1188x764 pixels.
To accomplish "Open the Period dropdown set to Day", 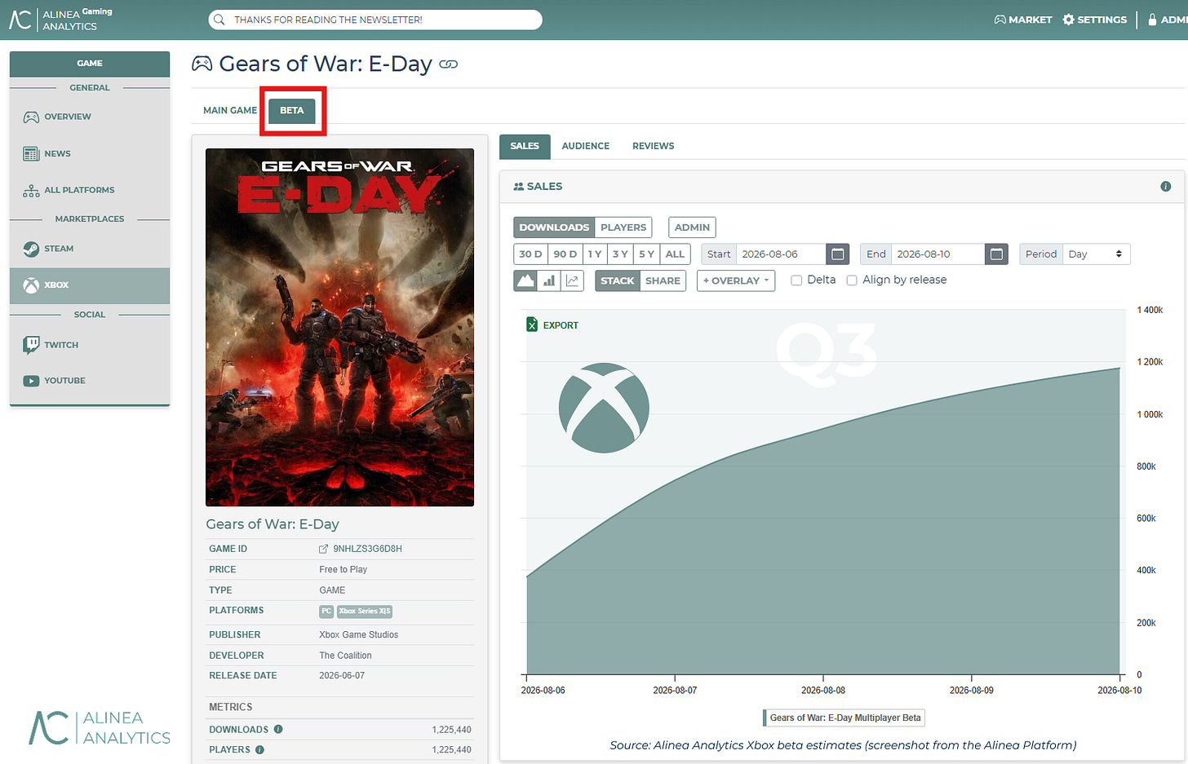I will pyautogui.click(x=1096, y=254).
